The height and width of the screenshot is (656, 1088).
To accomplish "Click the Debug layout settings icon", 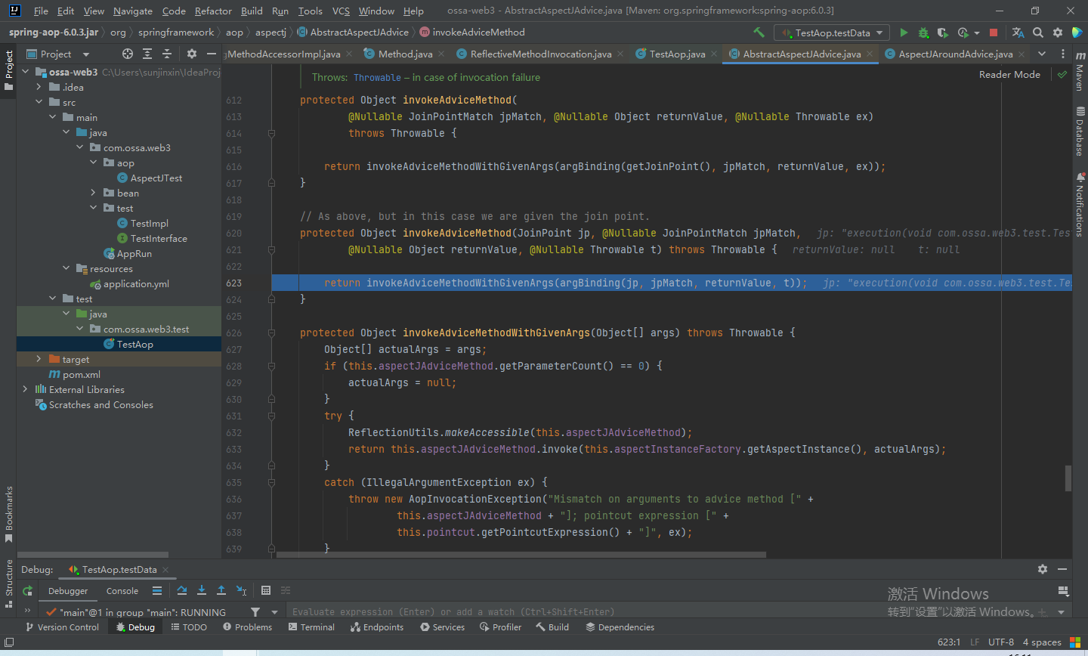I will click(x=1063, y=590).
